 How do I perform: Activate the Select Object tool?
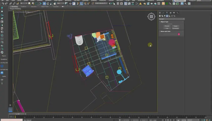click(29, 4)
